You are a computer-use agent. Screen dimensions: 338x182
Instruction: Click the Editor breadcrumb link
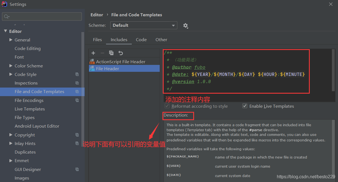(x=97, y=15)
